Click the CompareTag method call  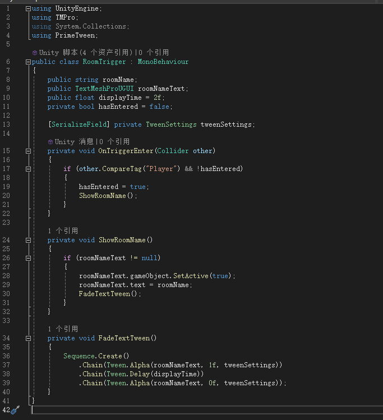tap(122, 169)
